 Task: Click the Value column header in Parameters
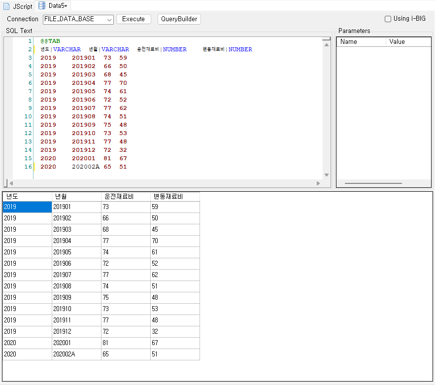pyautogui.click(x=408, y=42)
